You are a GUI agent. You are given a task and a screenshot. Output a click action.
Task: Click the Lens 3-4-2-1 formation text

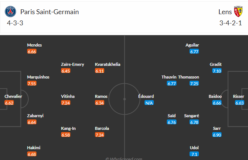[x=230, y=23]
